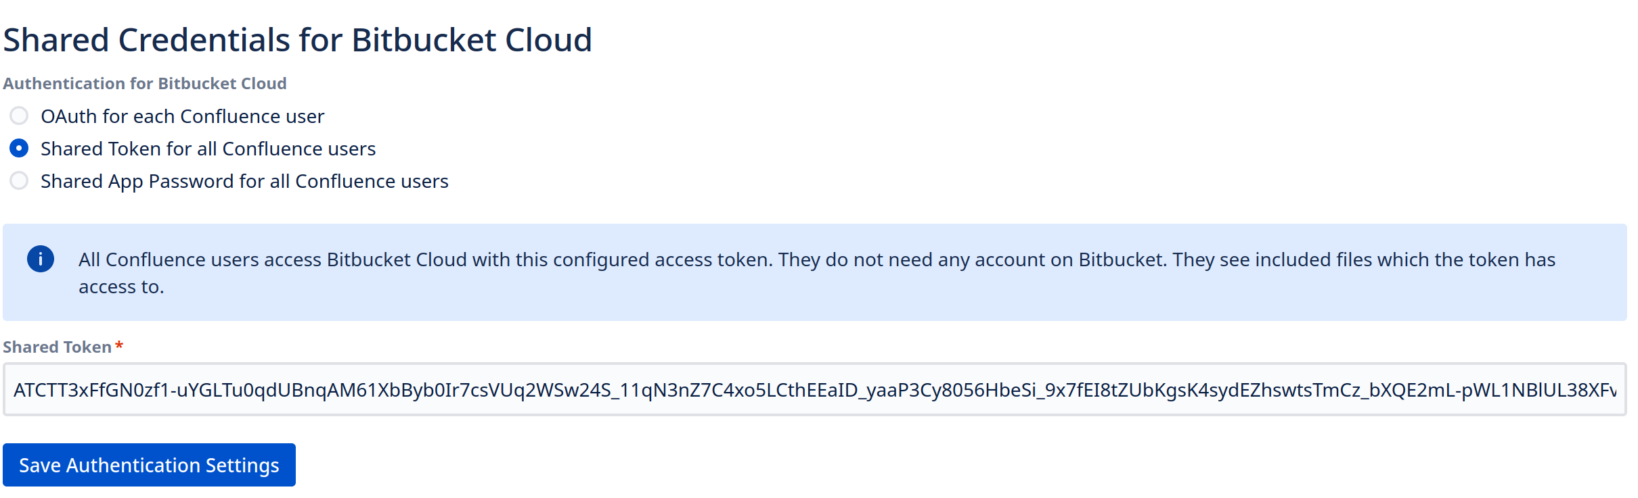Viewport: 1638px width, 498px height.
Task: Click the blue info icon in the banner
Action: point(41,259)
